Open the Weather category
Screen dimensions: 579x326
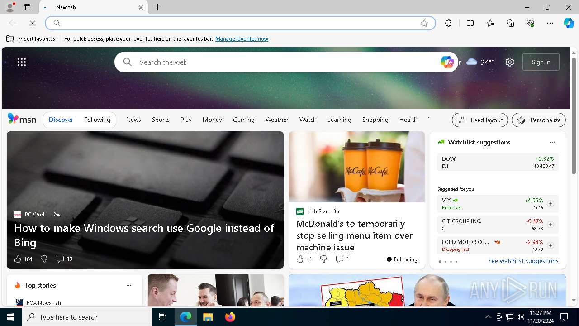277,120
